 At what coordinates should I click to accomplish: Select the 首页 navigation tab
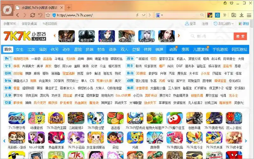(x=8, y=49)
